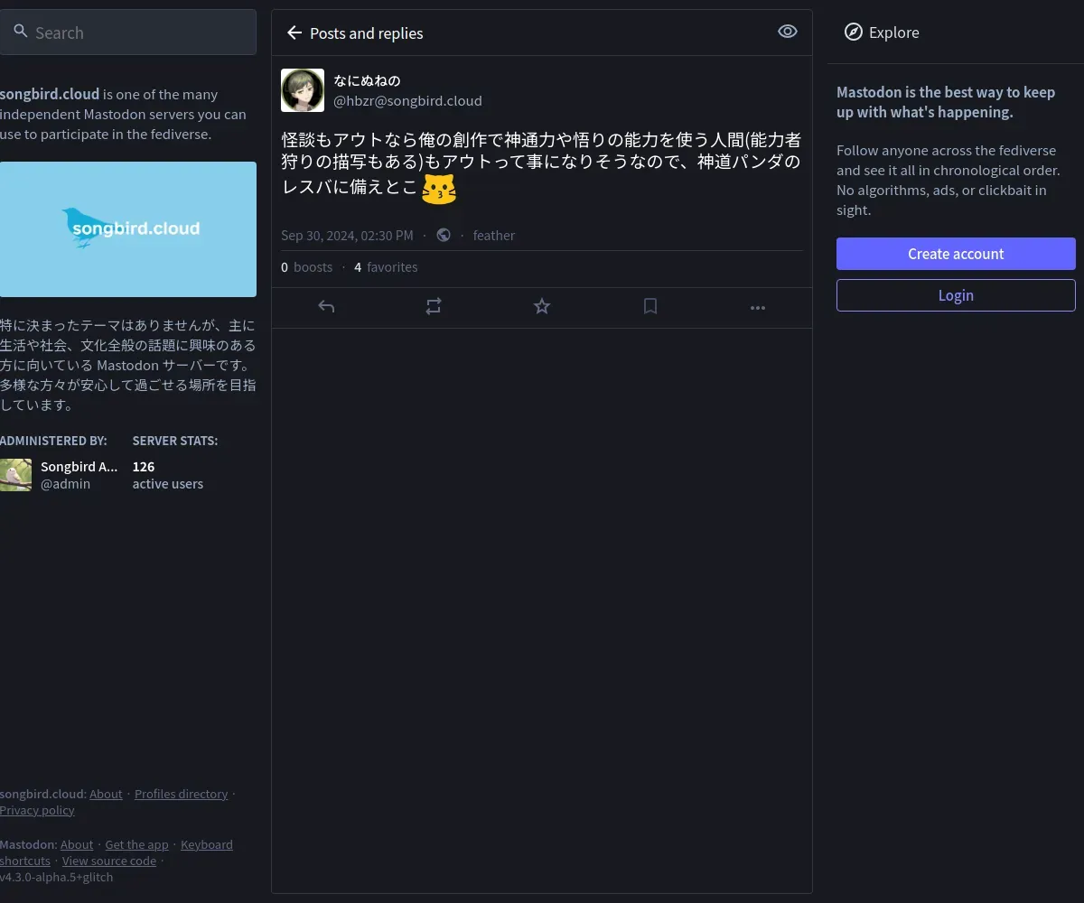The width and height of the screenshot is (1084, 903).
Task: Click the @admin handle text
Action: (x=66, y=484)
